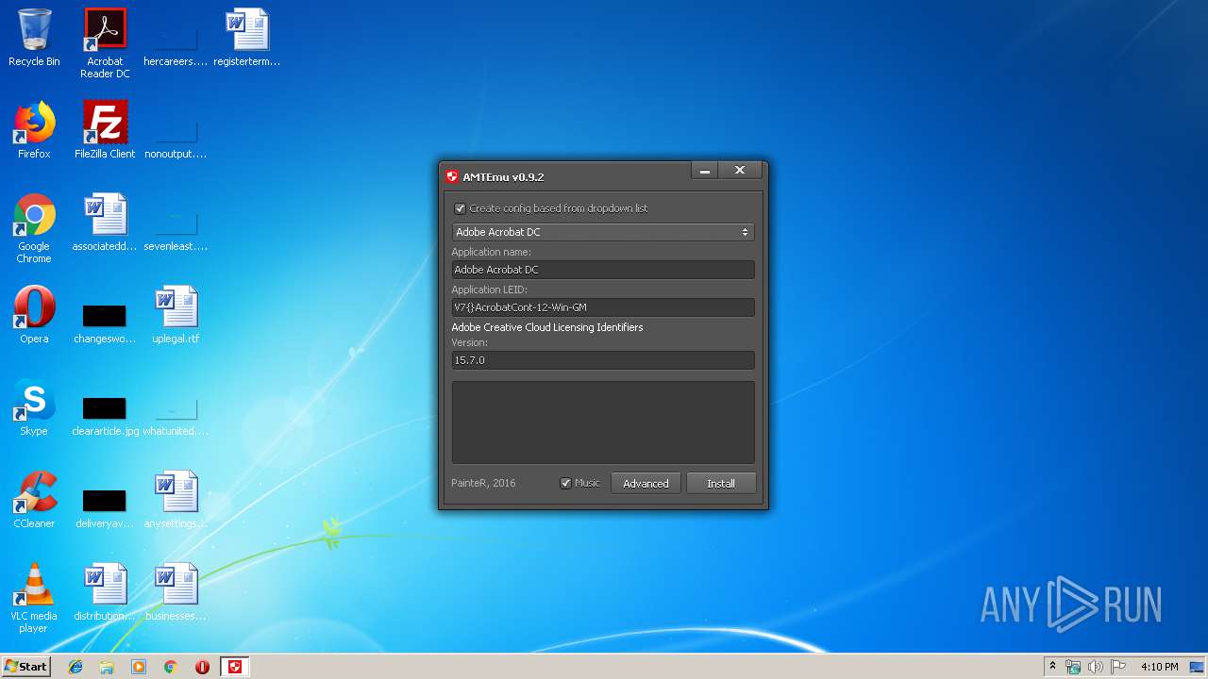Toggle the Music checkbox
The width and height of the screenshot is (1208, 679).
click(566, 483)
